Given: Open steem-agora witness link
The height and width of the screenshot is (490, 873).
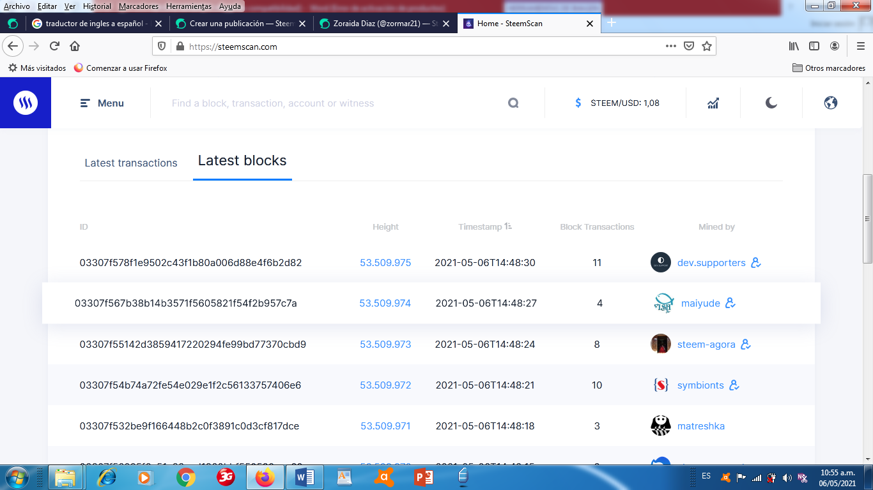Looking at the screenshot, I should [706, 345].
